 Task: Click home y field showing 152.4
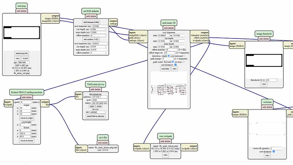click(x=25, y=133)
